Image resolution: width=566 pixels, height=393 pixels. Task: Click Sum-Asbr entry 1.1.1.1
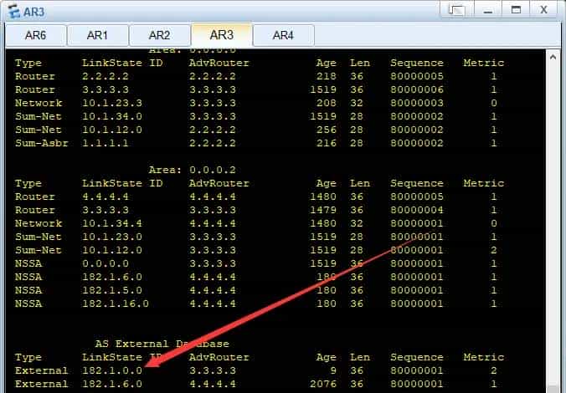click(105, 143)
